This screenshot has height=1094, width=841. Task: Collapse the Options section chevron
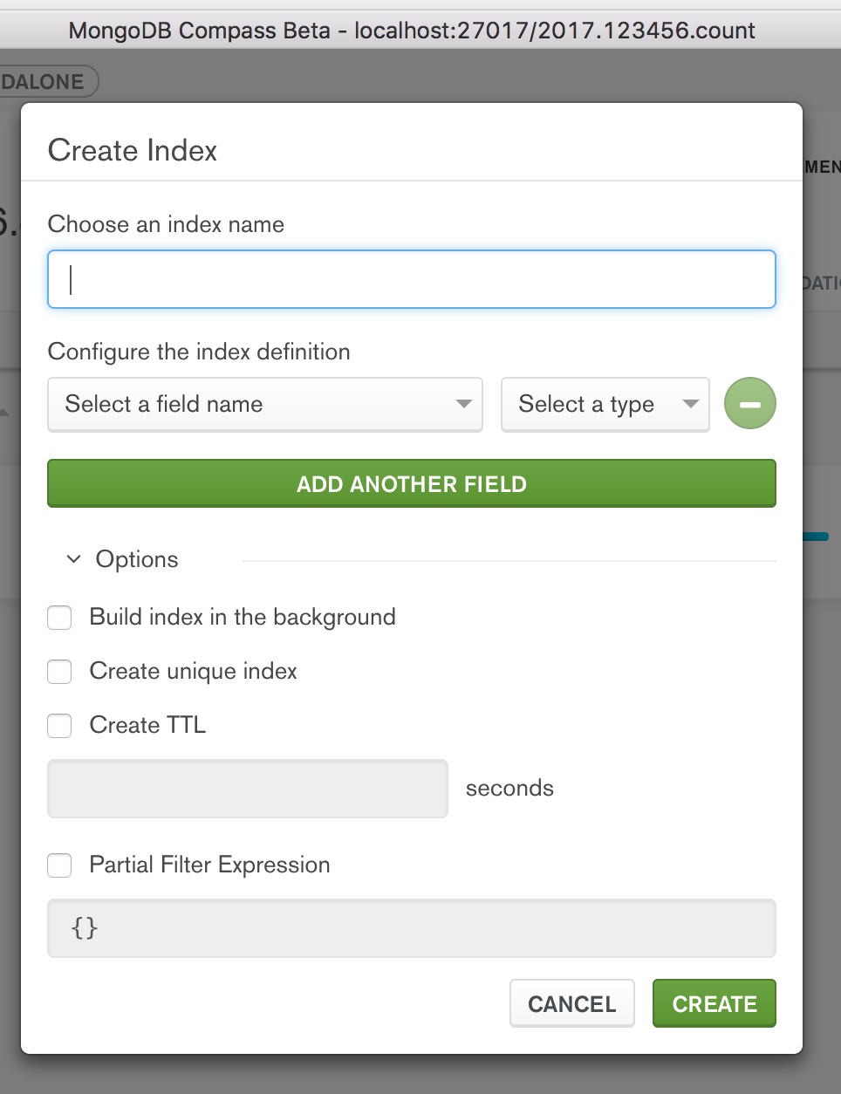coord(74,559)
